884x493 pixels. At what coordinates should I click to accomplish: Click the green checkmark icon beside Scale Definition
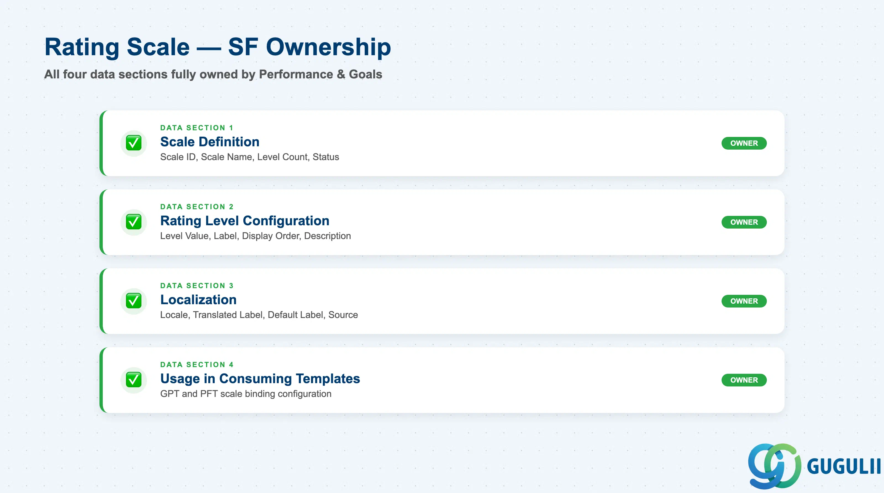[133, 143]
